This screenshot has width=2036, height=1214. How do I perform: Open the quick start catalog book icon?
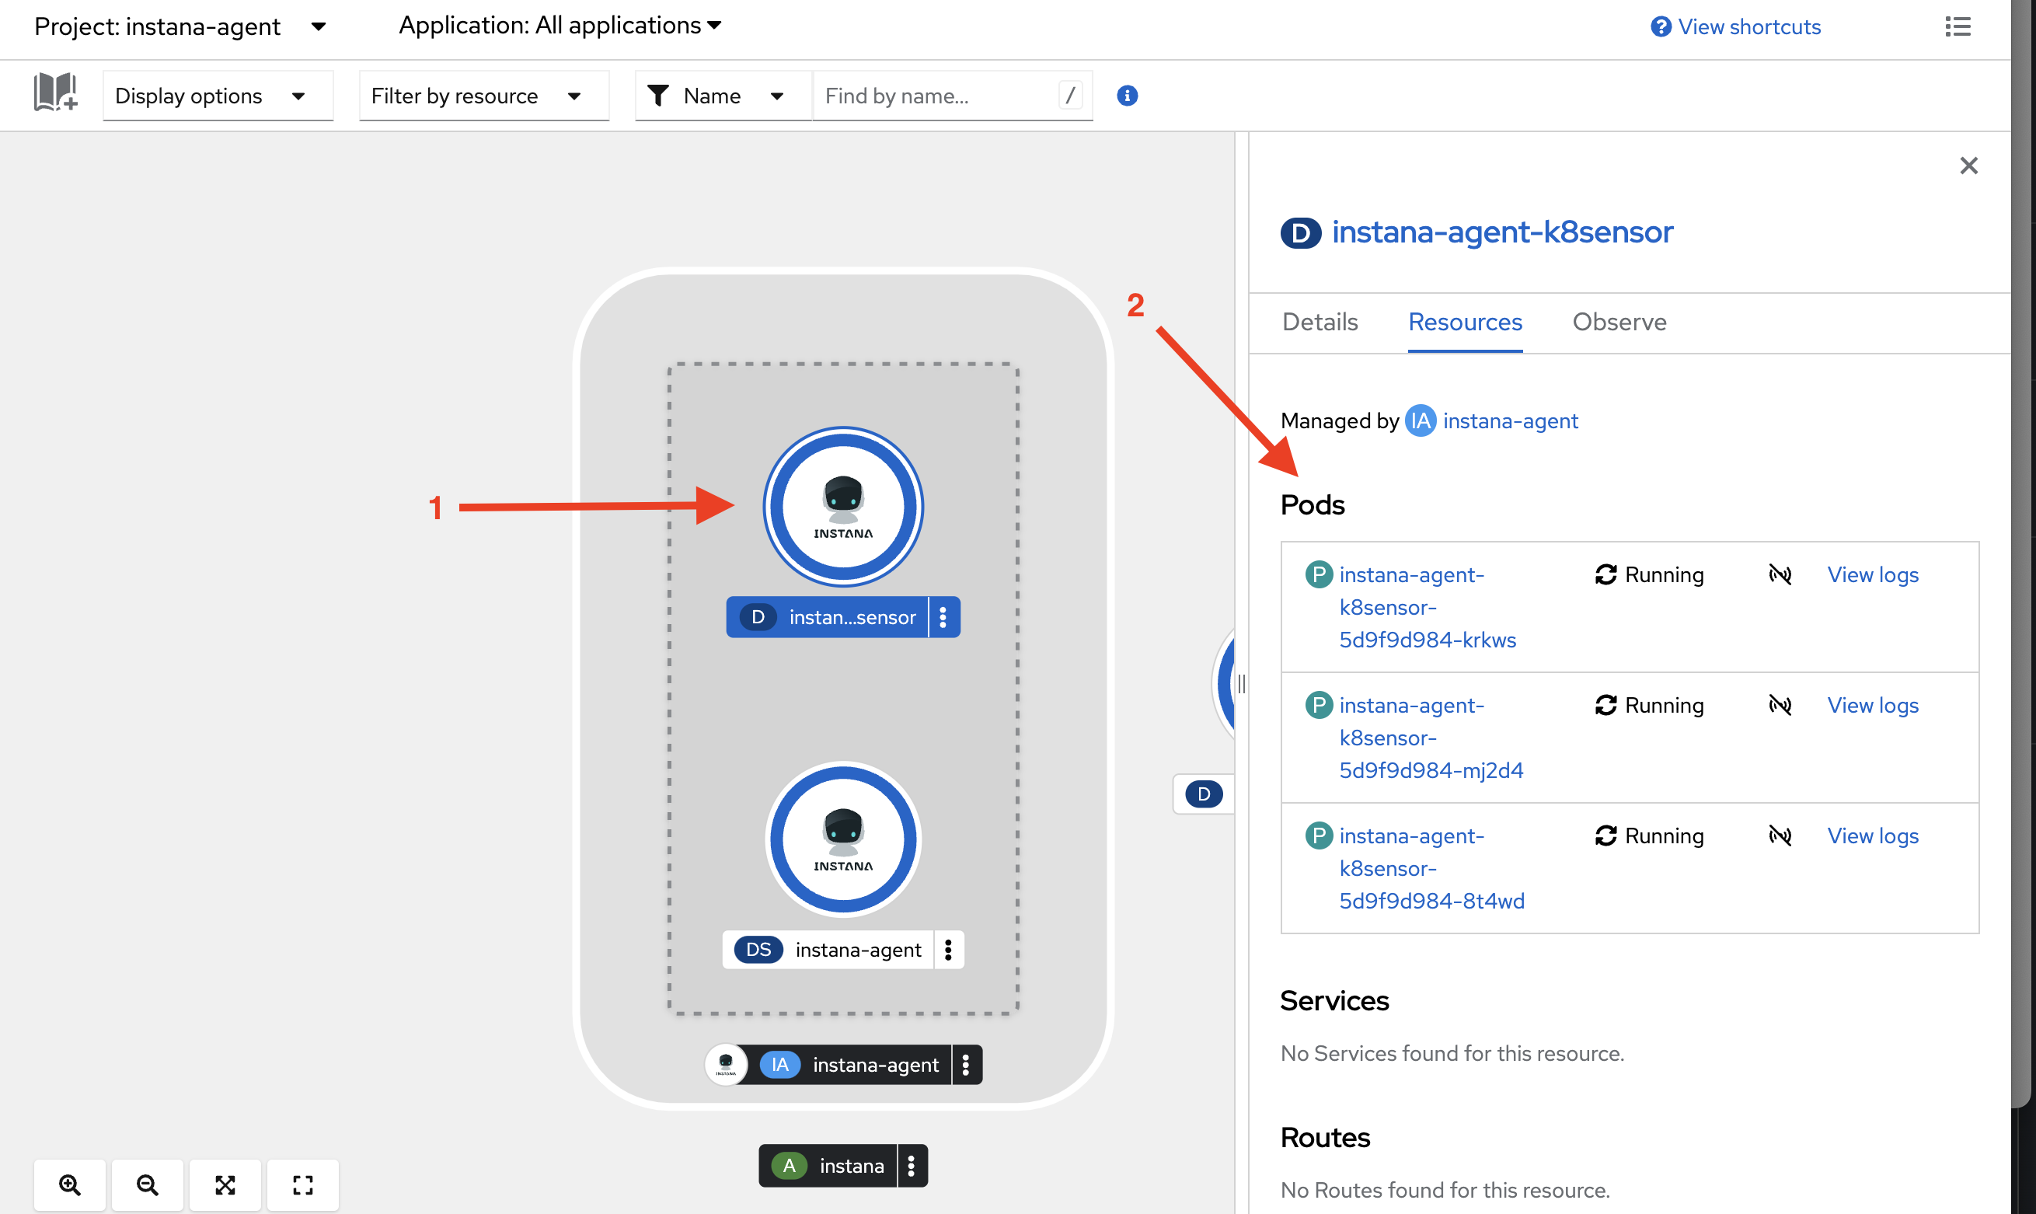click(54, 92)
